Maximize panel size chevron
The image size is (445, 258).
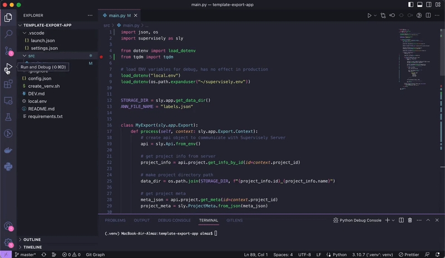pos(428,220)
